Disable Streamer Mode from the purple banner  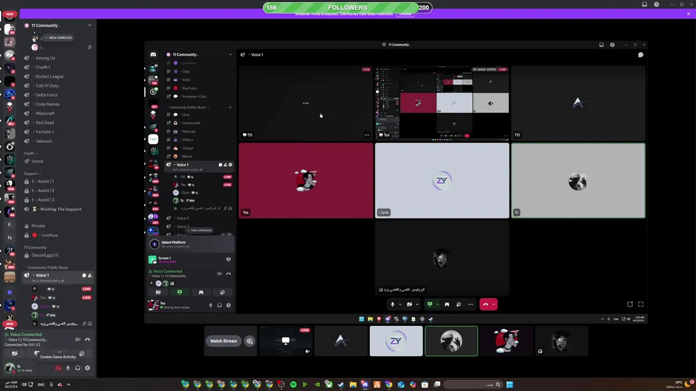pos(405,14)
